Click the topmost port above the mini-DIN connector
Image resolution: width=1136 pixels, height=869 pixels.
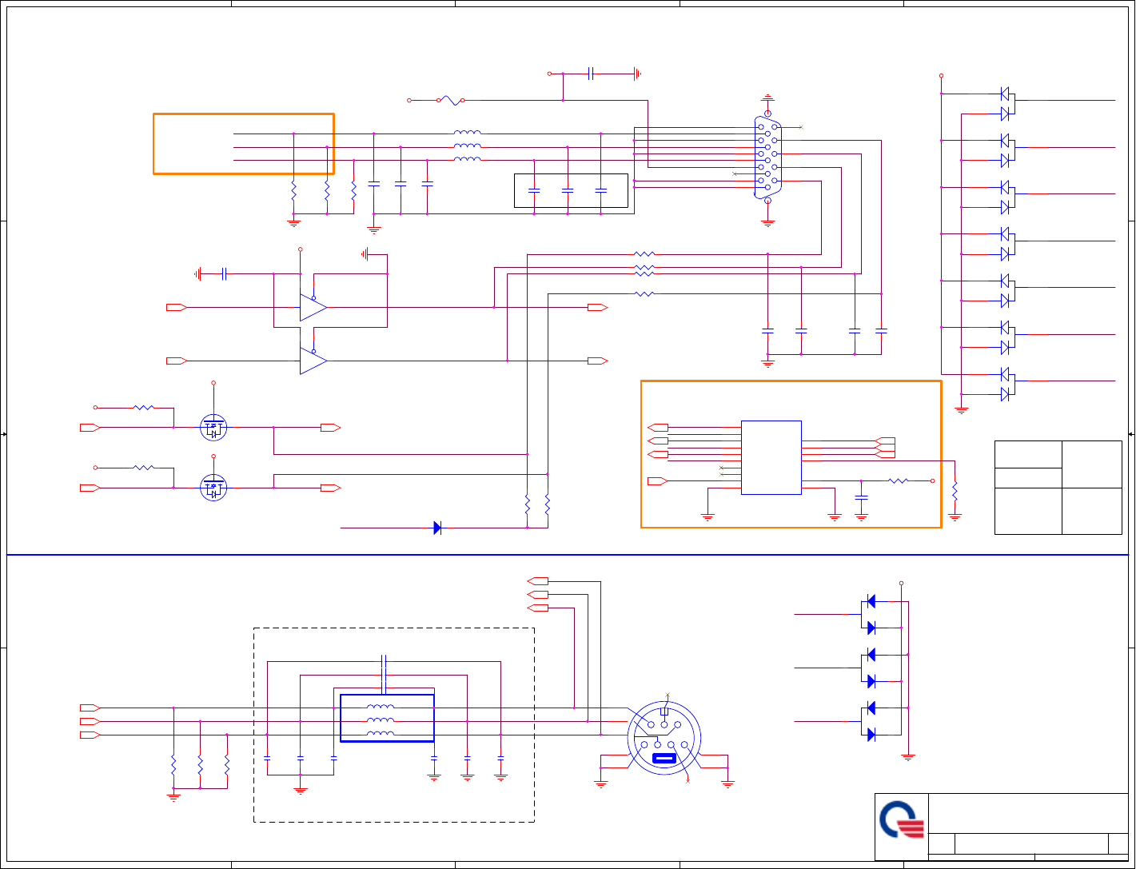538,580
